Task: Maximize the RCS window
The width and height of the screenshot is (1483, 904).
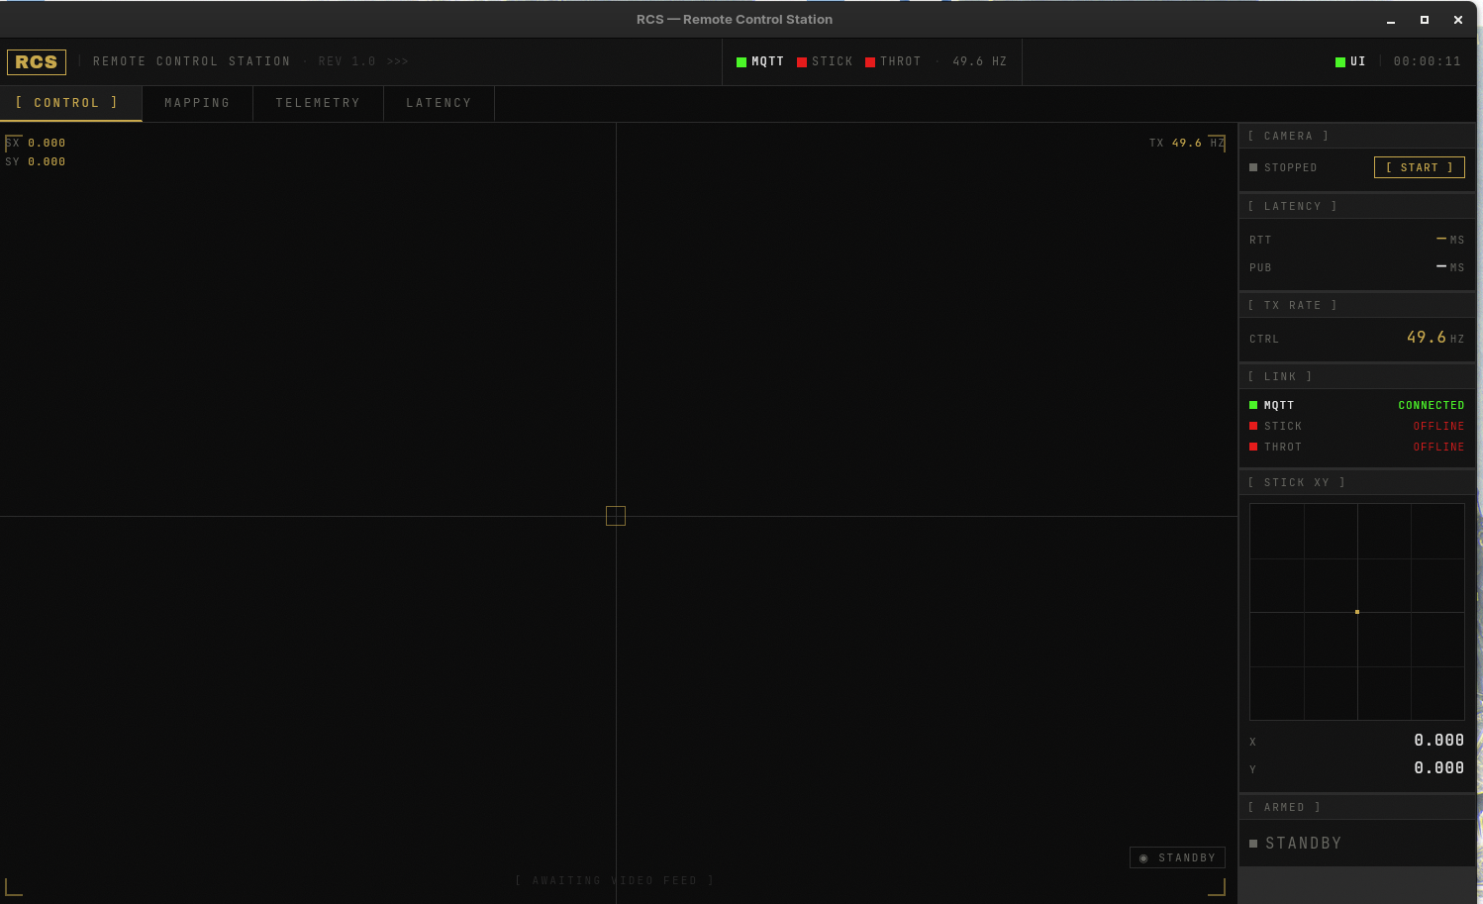Action: coord(1425,20)
